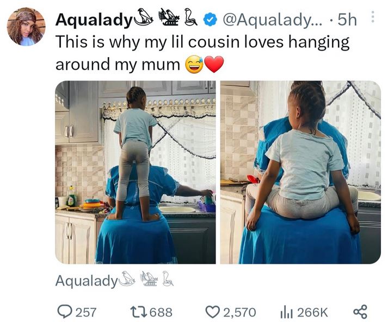The width and height of the screenshot is (388, 322).
Task: Like the tweet with the heart icon
Action: [213, 312]
